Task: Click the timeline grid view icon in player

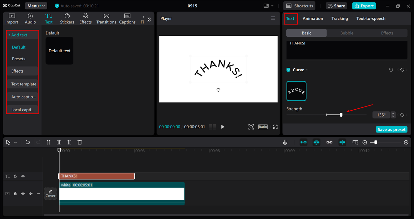Action: click(212, 127)
